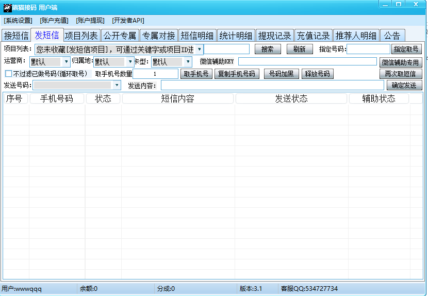The height and width of the screenshot is (296, 428).
Task: Minimize the 熊猫接码 window
Action: [385, 4]
